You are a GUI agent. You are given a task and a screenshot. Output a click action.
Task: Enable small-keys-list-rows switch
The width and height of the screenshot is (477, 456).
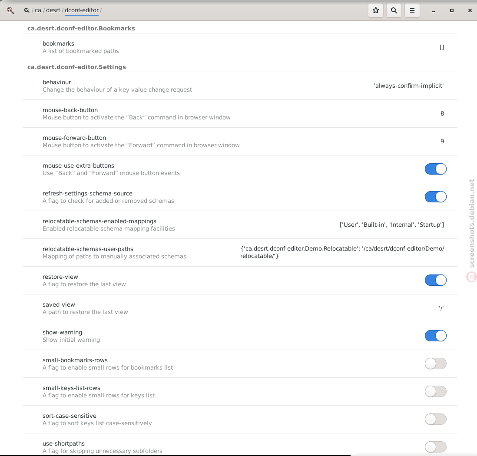436,391
